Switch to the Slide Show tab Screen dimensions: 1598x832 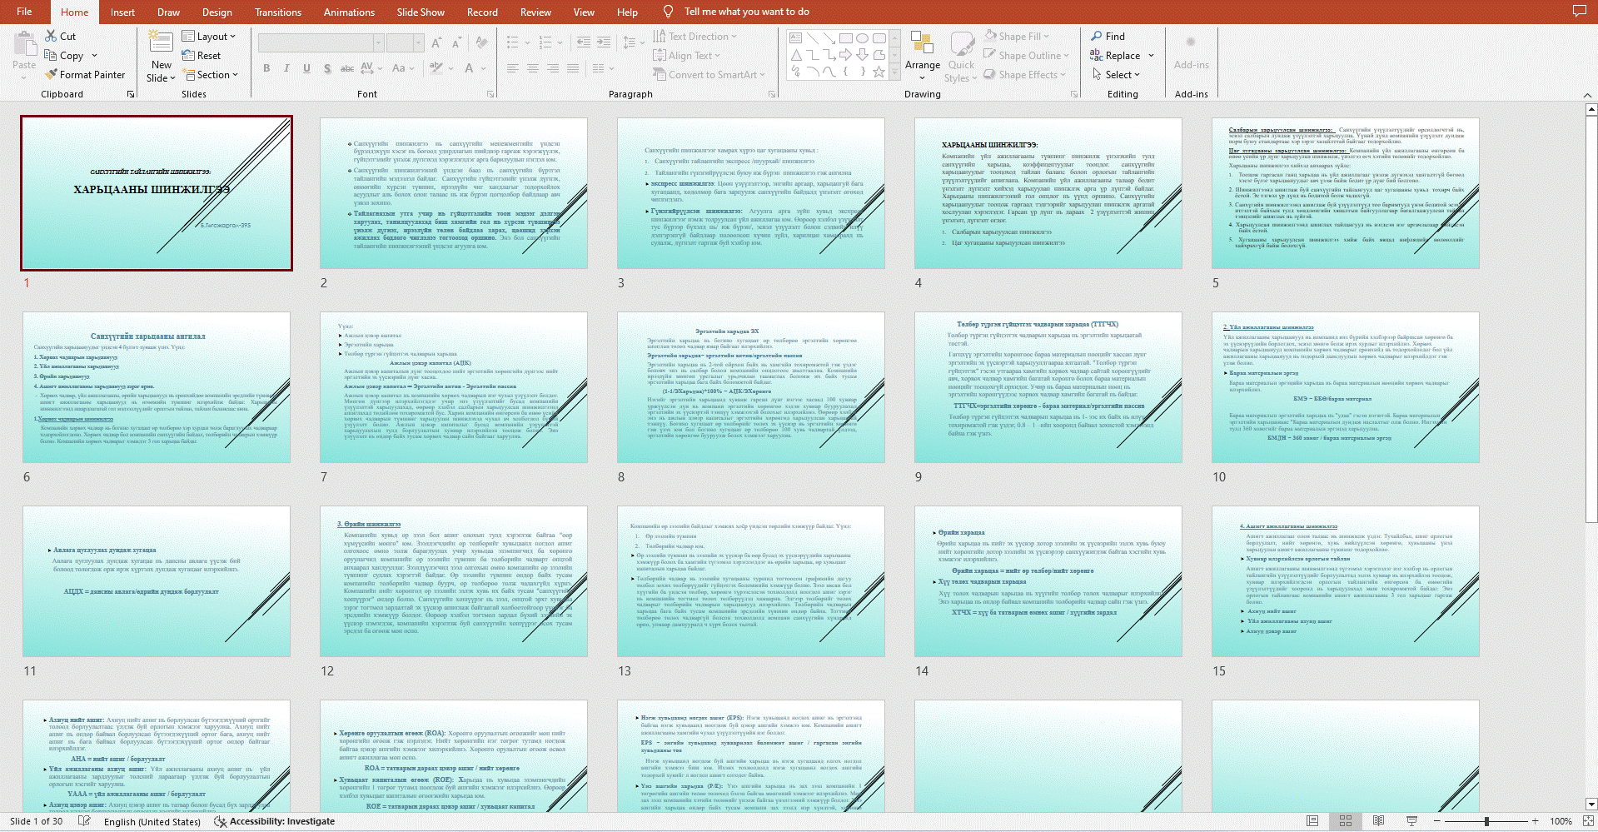pos(421,12)
